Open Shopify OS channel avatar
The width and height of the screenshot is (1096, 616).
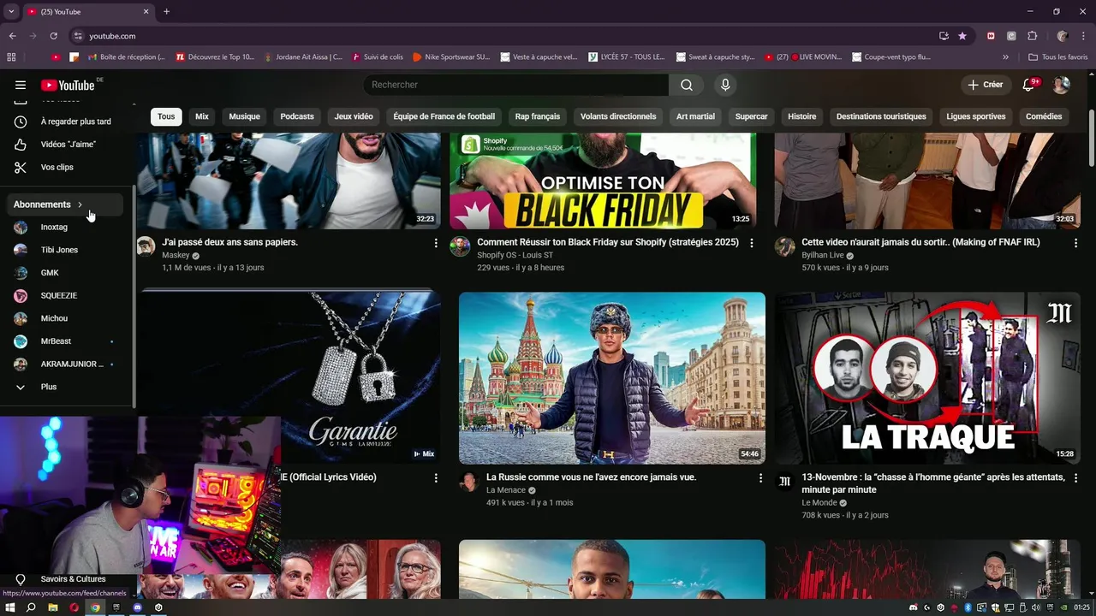click(x=461, y=246)
